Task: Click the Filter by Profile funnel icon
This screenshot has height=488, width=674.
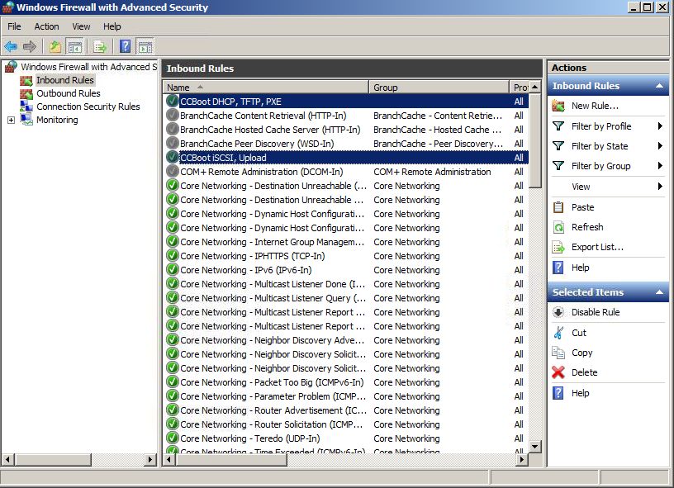Action: (x=558, y=126)
